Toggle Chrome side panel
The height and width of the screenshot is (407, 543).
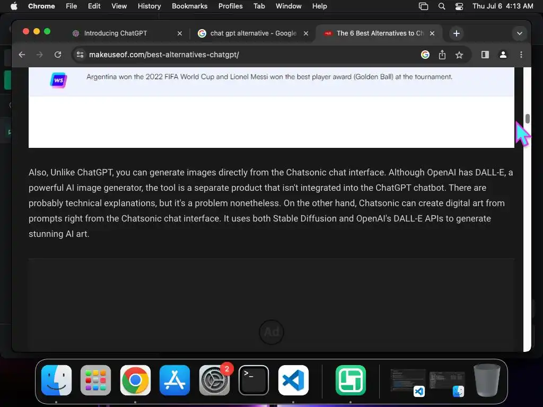485,55
